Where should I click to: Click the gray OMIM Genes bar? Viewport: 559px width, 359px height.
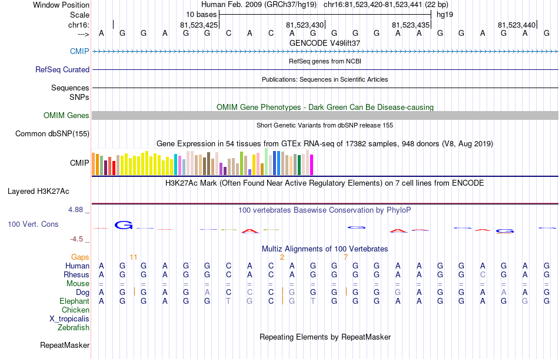[x=325, y=115]
